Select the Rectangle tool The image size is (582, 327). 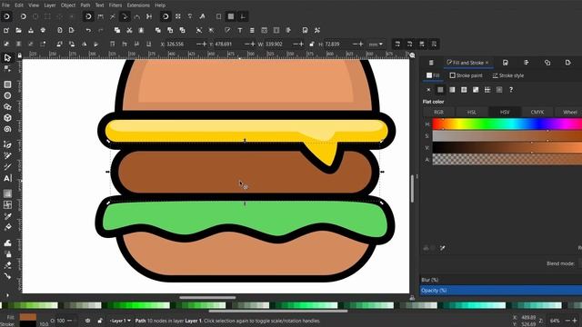pyautogui.click(x=7, y=84)
